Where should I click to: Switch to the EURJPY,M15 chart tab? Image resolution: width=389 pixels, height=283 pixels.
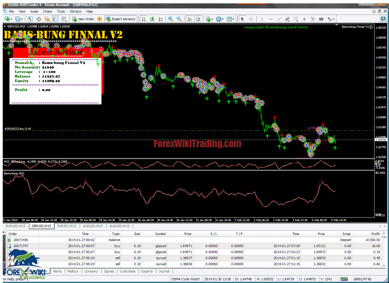click(x=66, y=226)
